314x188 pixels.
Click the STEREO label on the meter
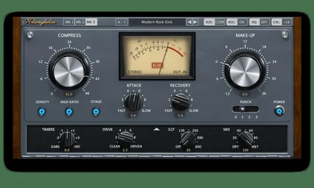(135, 72)
